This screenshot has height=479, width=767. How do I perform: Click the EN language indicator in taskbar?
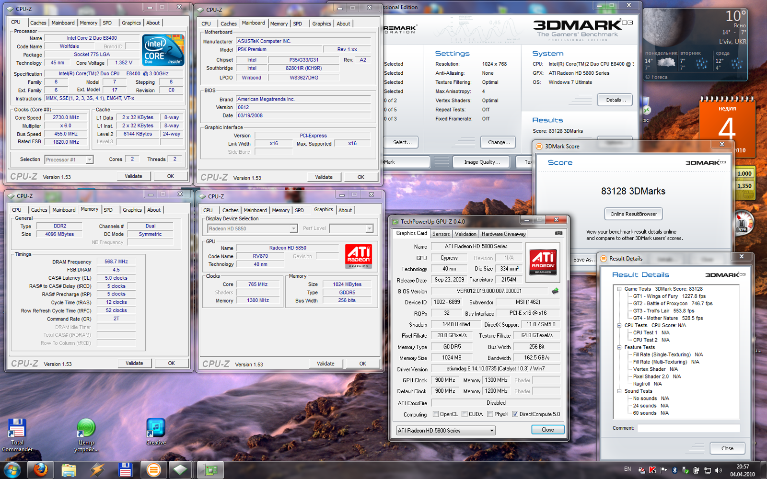(628, 469)
